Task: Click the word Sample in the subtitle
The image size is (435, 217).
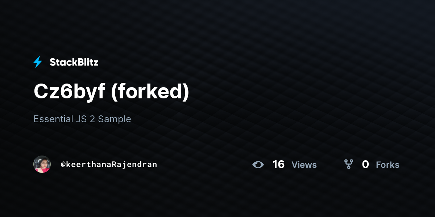Action: (x=115, y=119)
